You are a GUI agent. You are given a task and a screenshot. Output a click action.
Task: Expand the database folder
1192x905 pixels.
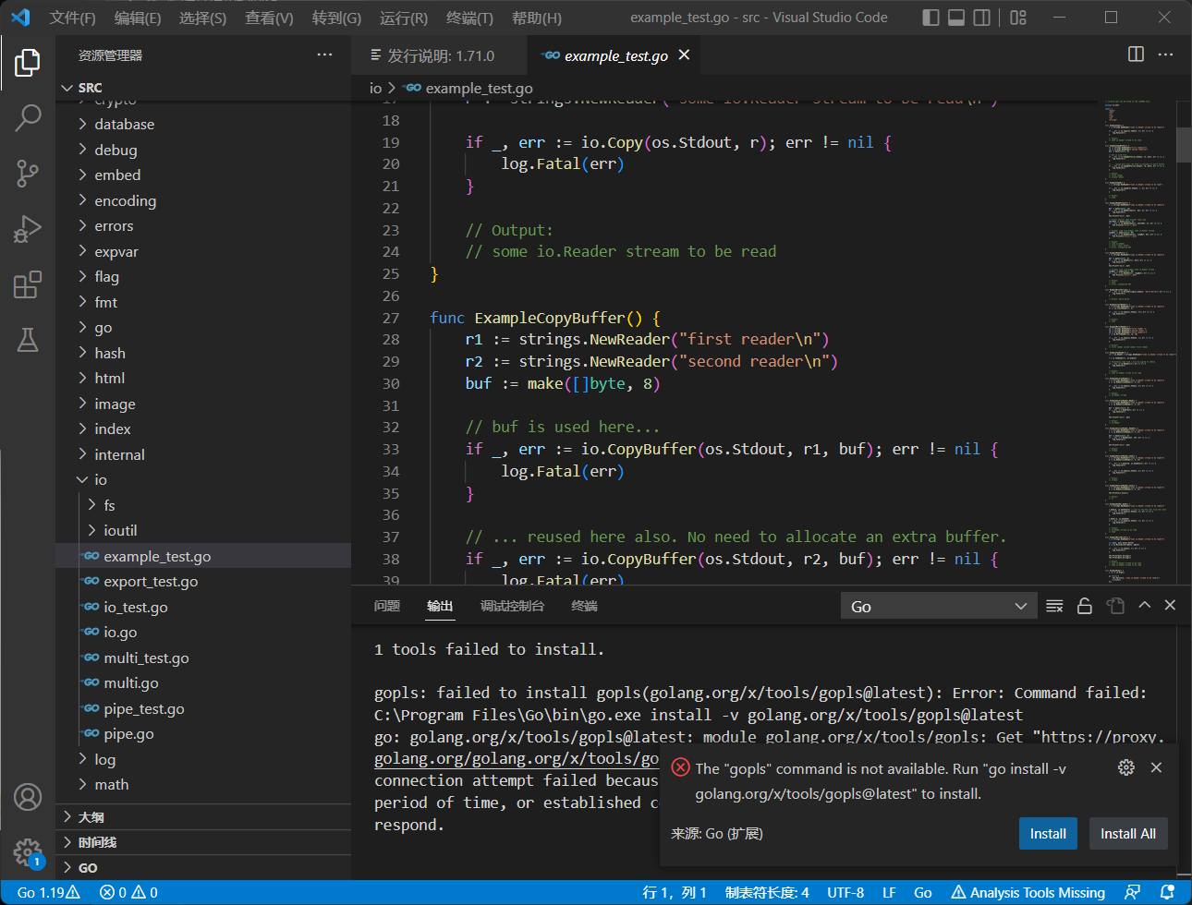(x=124, y=125)
